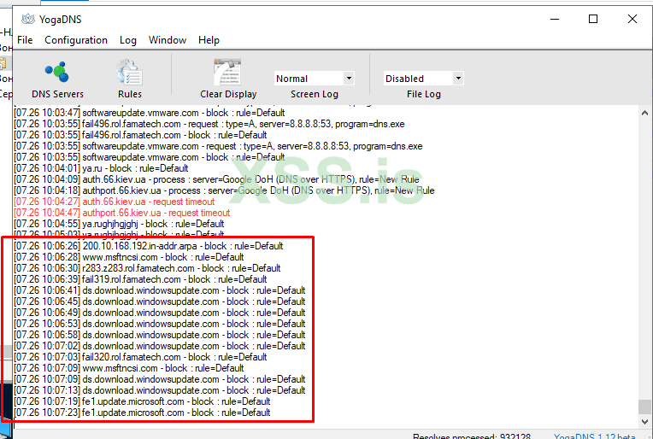Click the log vertical scrollbar thumb
This screenshot has width=653, height=439.
click(644, 407)
